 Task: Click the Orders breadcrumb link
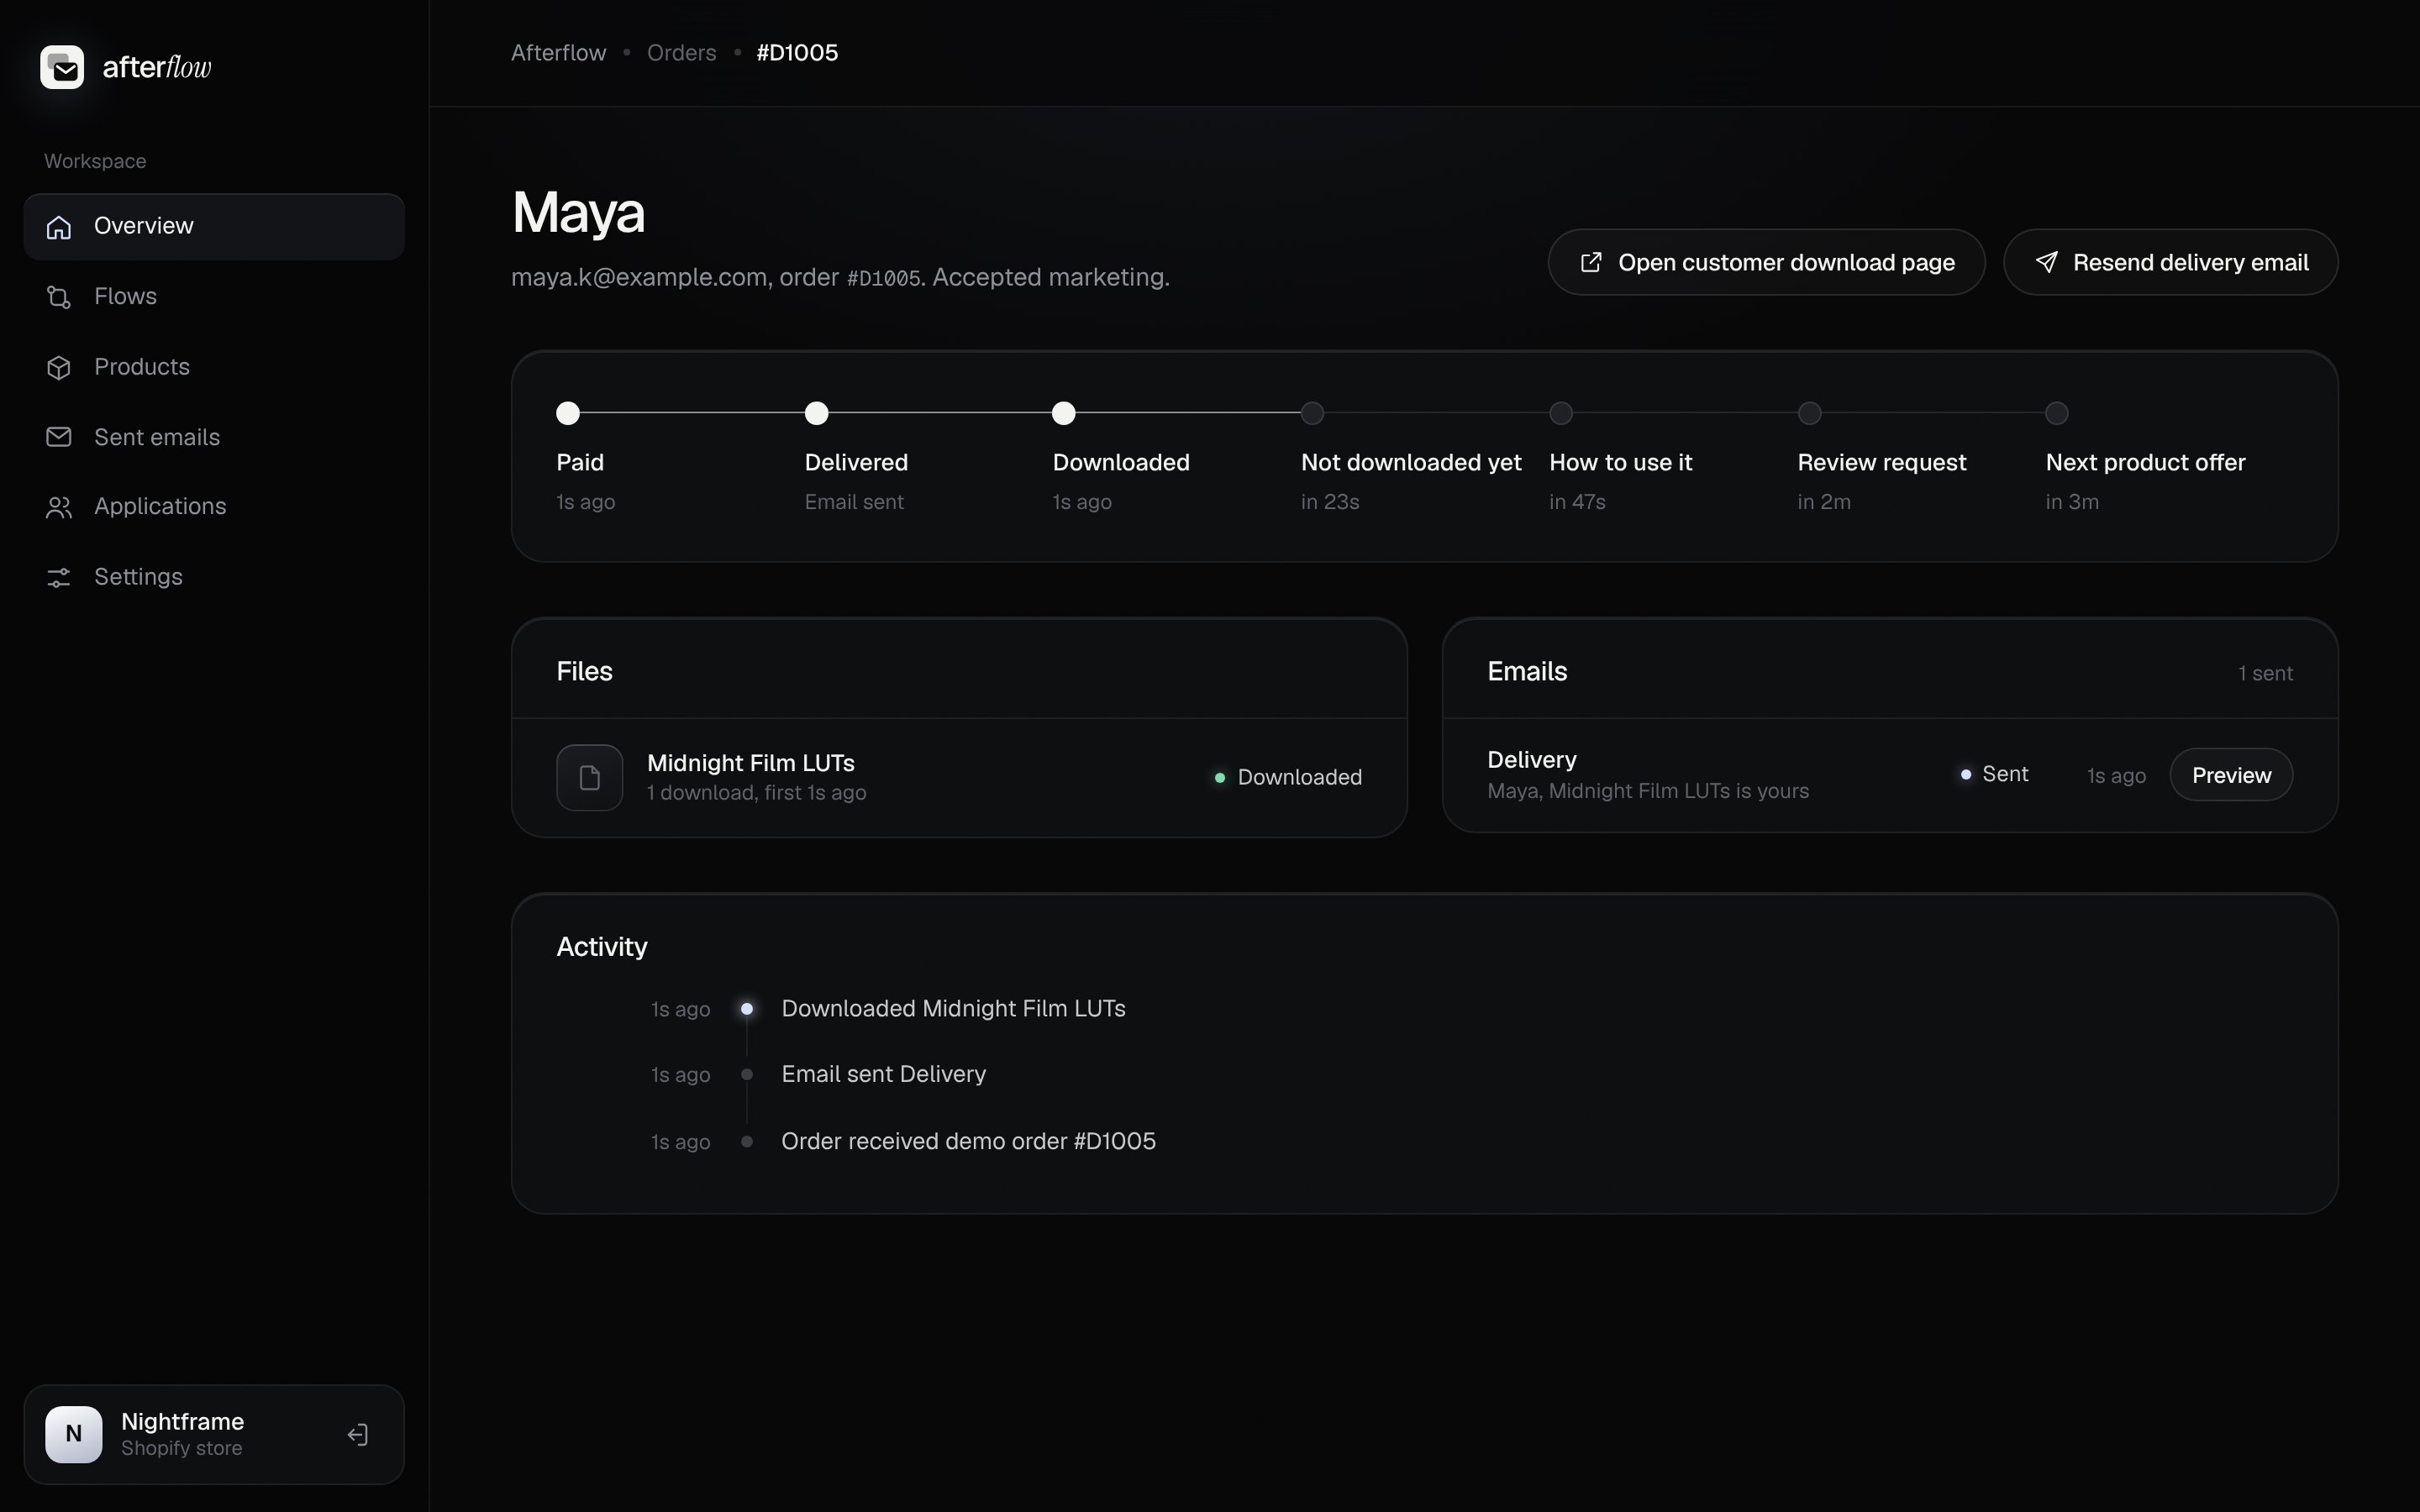(681, 53)
